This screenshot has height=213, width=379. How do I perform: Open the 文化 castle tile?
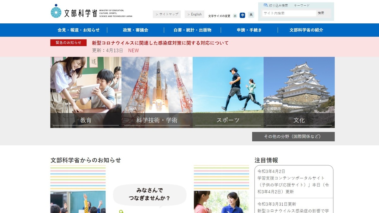(299, 92)
